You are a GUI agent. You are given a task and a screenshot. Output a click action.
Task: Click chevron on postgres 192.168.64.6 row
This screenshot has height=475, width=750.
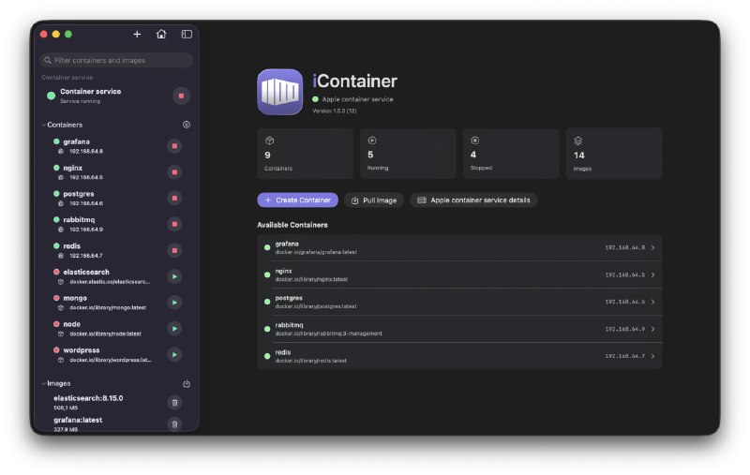tap(652, 302)
